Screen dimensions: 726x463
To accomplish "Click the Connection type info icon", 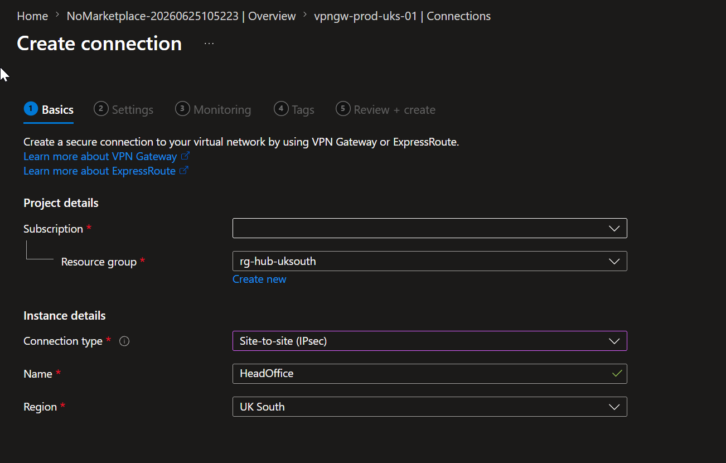I will tap(124, 341).
